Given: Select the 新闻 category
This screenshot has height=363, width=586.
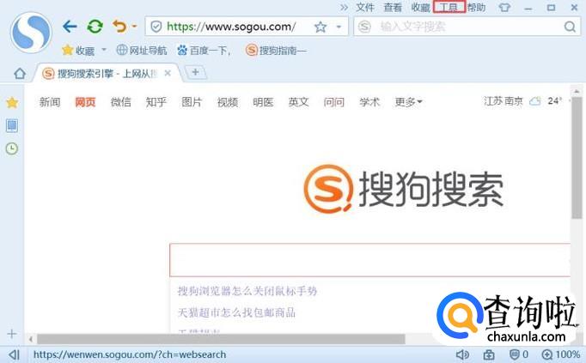Looking at the screenshot, I should (x=50, y=102).
